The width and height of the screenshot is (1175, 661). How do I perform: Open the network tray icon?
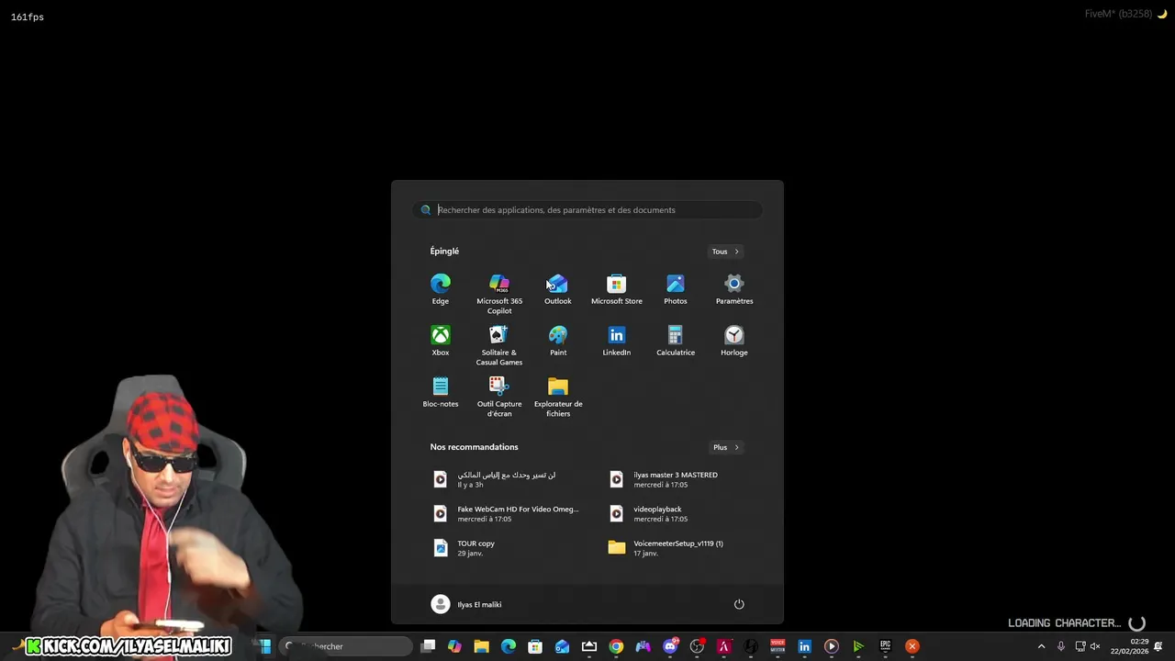point(1080,646)
